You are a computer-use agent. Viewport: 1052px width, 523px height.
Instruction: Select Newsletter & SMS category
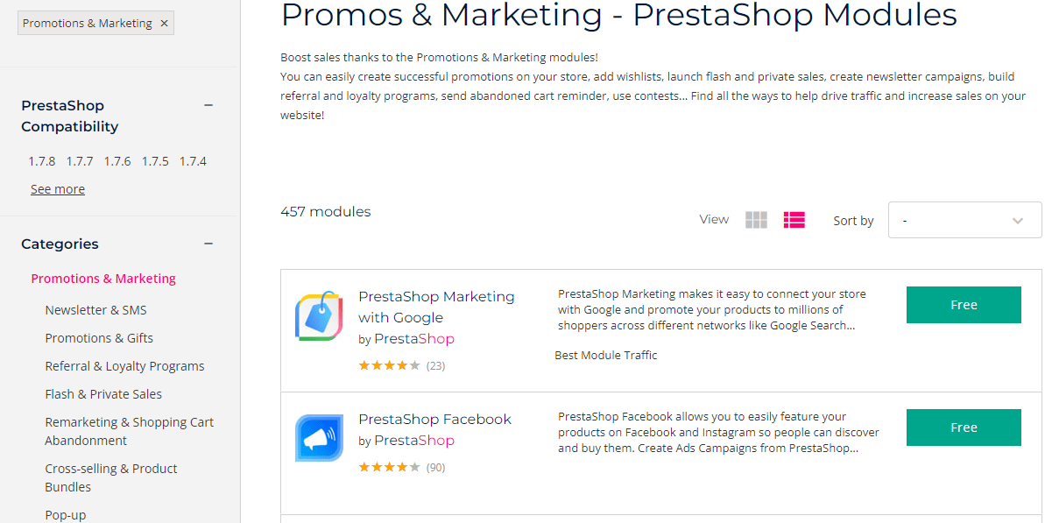point(96,310)
